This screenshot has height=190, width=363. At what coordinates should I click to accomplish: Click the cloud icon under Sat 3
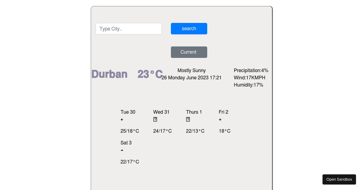(122, 150)
